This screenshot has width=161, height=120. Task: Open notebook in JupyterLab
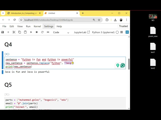pos(82,32)
